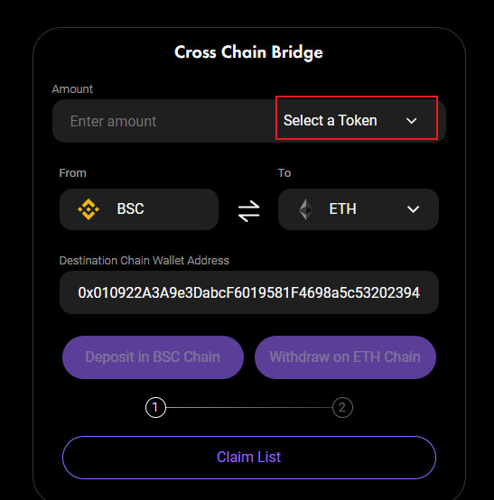Open the Claim List

pyautogui.click(x=249, y=458)
